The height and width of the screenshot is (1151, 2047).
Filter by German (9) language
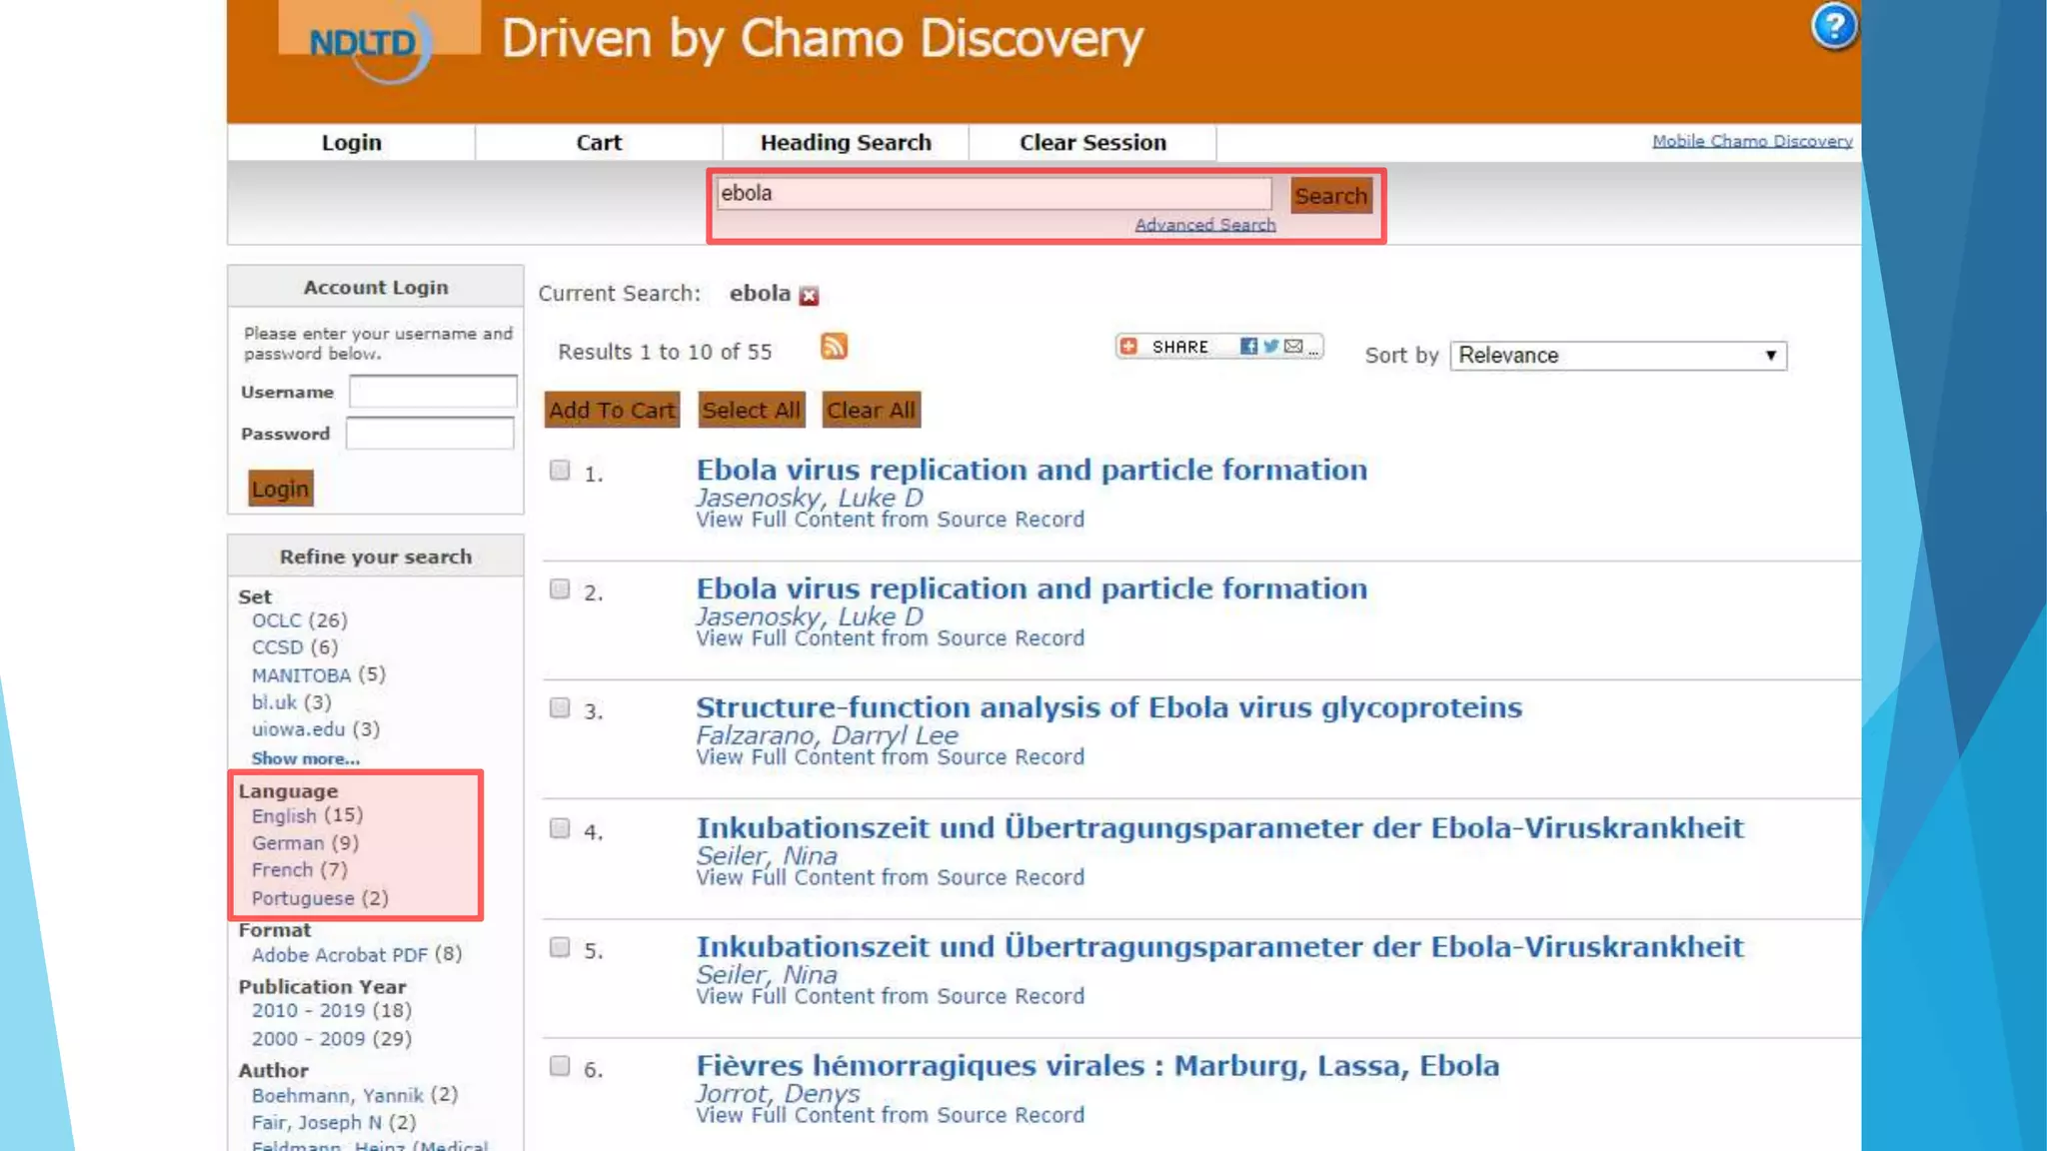[305, 843]
